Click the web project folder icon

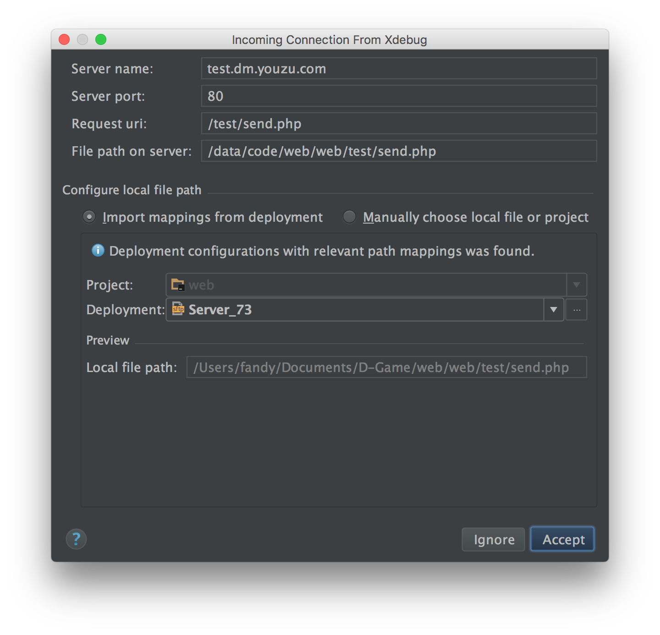178,285
